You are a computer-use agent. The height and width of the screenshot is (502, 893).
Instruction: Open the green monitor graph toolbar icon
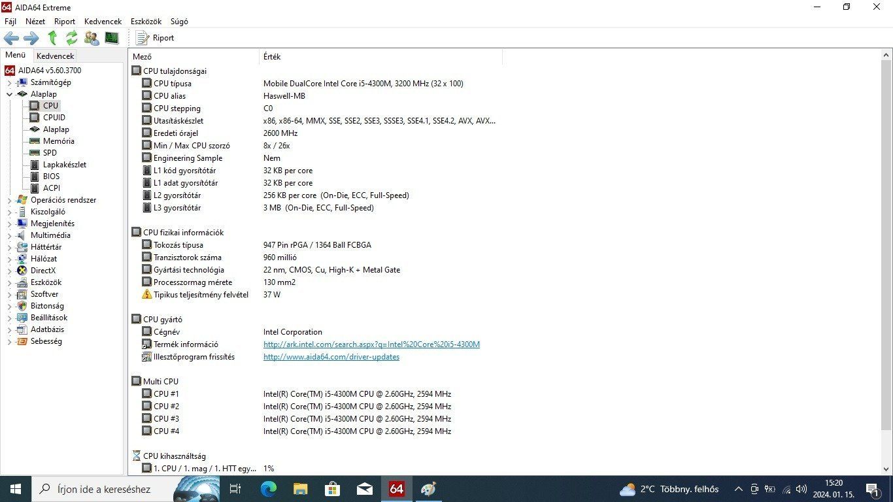pos(112,38)
